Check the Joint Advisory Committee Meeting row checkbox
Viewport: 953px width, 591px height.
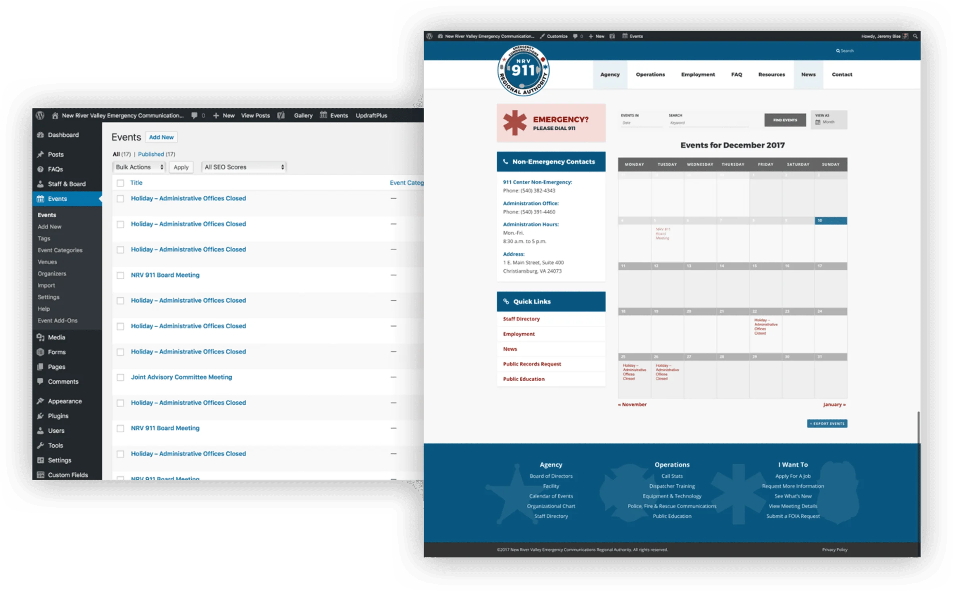pos(120,377)
